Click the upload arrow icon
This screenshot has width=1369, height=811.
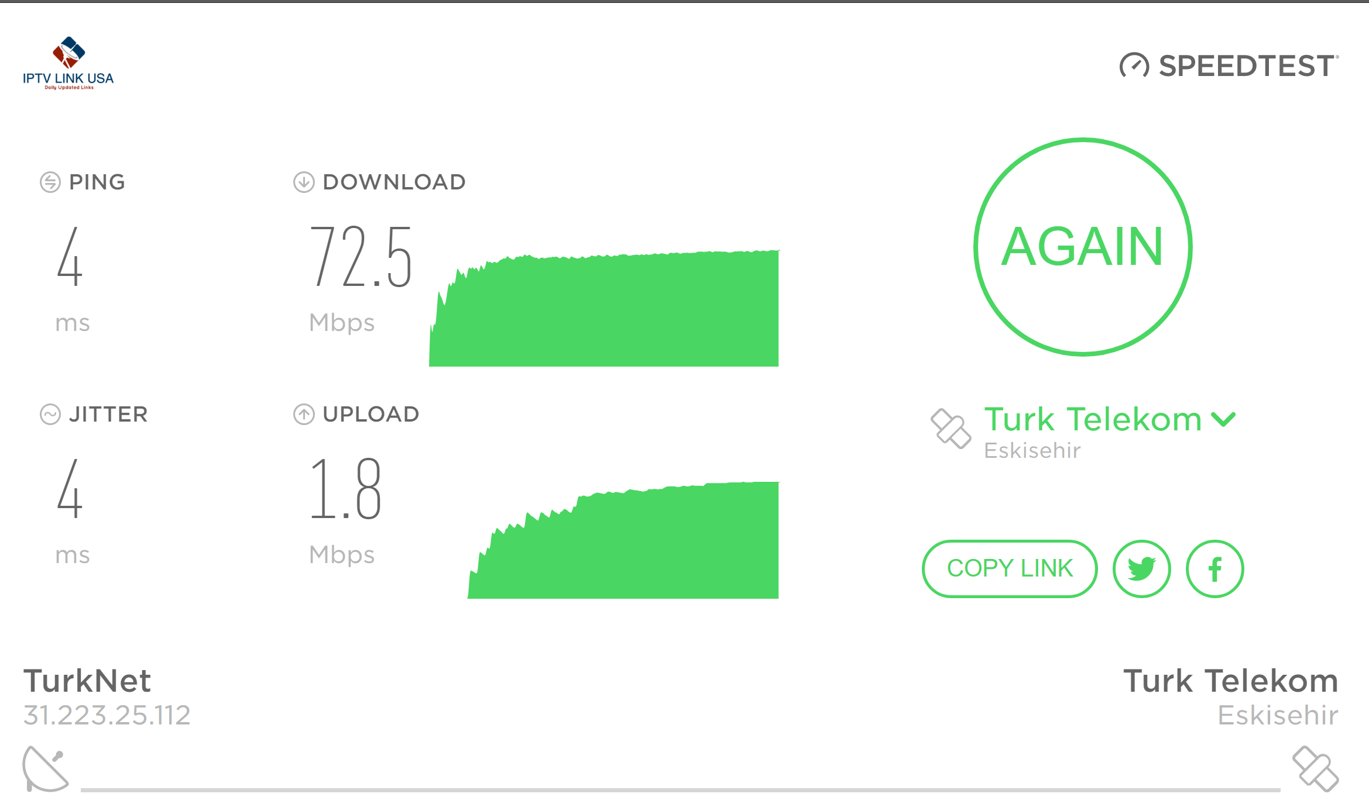click(304, 414)
